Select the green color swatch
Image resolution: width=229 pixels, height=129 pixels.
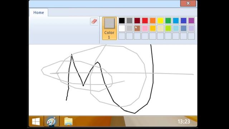[168, 21]
